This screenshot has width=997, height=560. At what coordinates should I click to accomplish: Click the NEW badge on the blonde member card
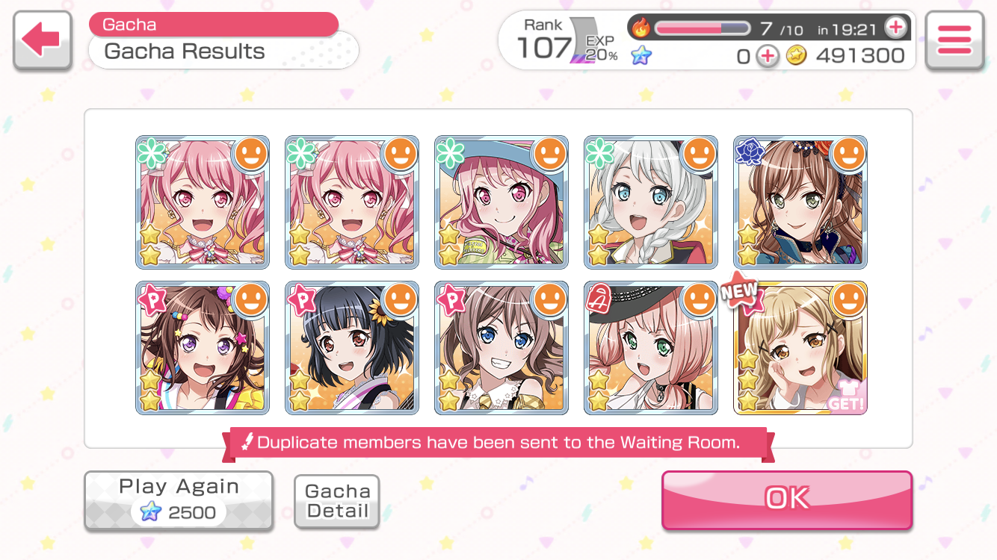tap(738, 293)
